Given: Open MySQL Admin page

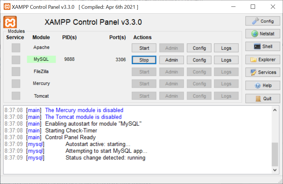Looking at the screenshot, I should pyautogui.click(x=171, y=60).
